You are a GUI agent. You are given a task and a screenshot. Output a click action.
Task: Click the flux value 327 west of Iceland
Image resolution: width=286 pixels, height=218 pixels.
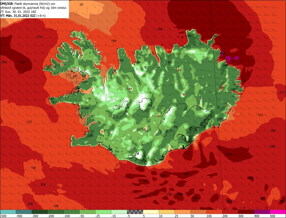[23, 62]
